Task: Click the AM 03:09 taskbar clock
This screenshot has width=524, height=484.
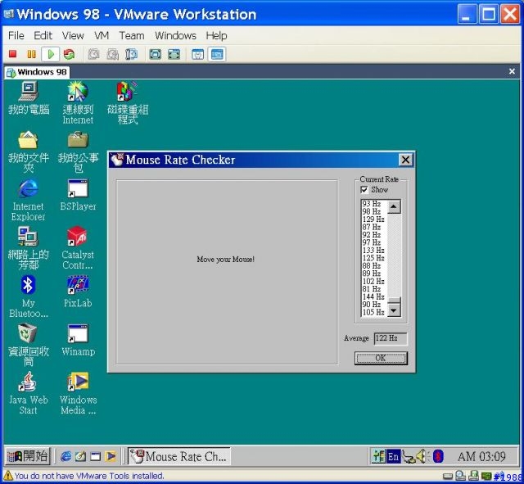Action: 481,456
